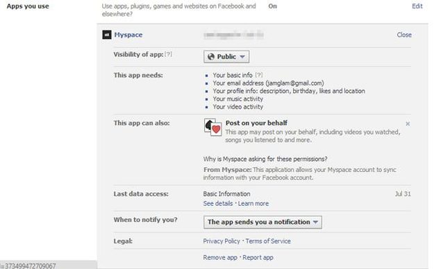Open the Learn more link
This screenshot has height=269, width=434.
coord(253,203)
